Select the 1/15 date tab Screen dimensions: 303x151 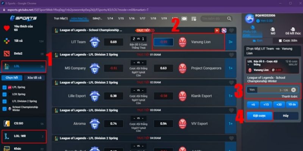(121, 18)
